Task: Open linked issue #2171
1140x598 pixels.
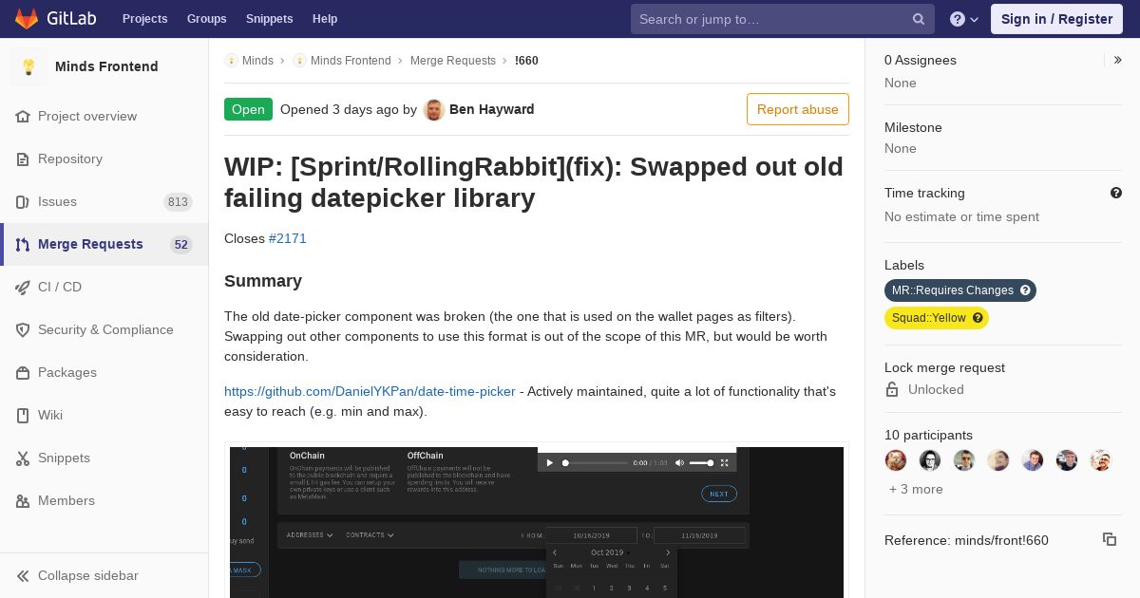Action: [x=288, y=238]
